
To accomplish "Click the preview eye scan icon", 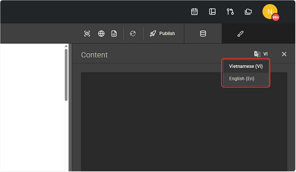I will [87, 34].
